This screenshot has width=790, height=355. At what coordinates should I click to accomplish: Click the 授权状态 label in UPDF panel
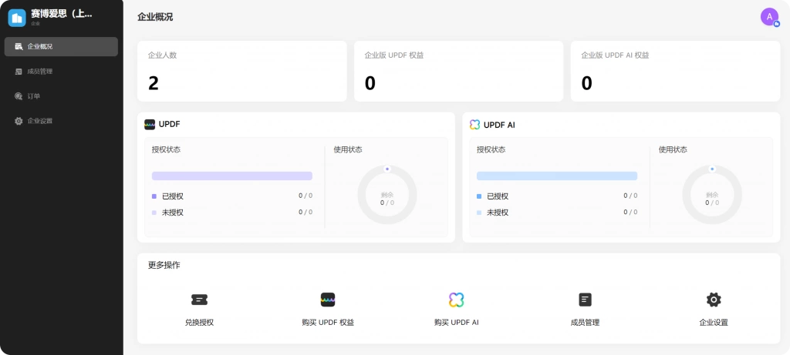tap(167, 149)
